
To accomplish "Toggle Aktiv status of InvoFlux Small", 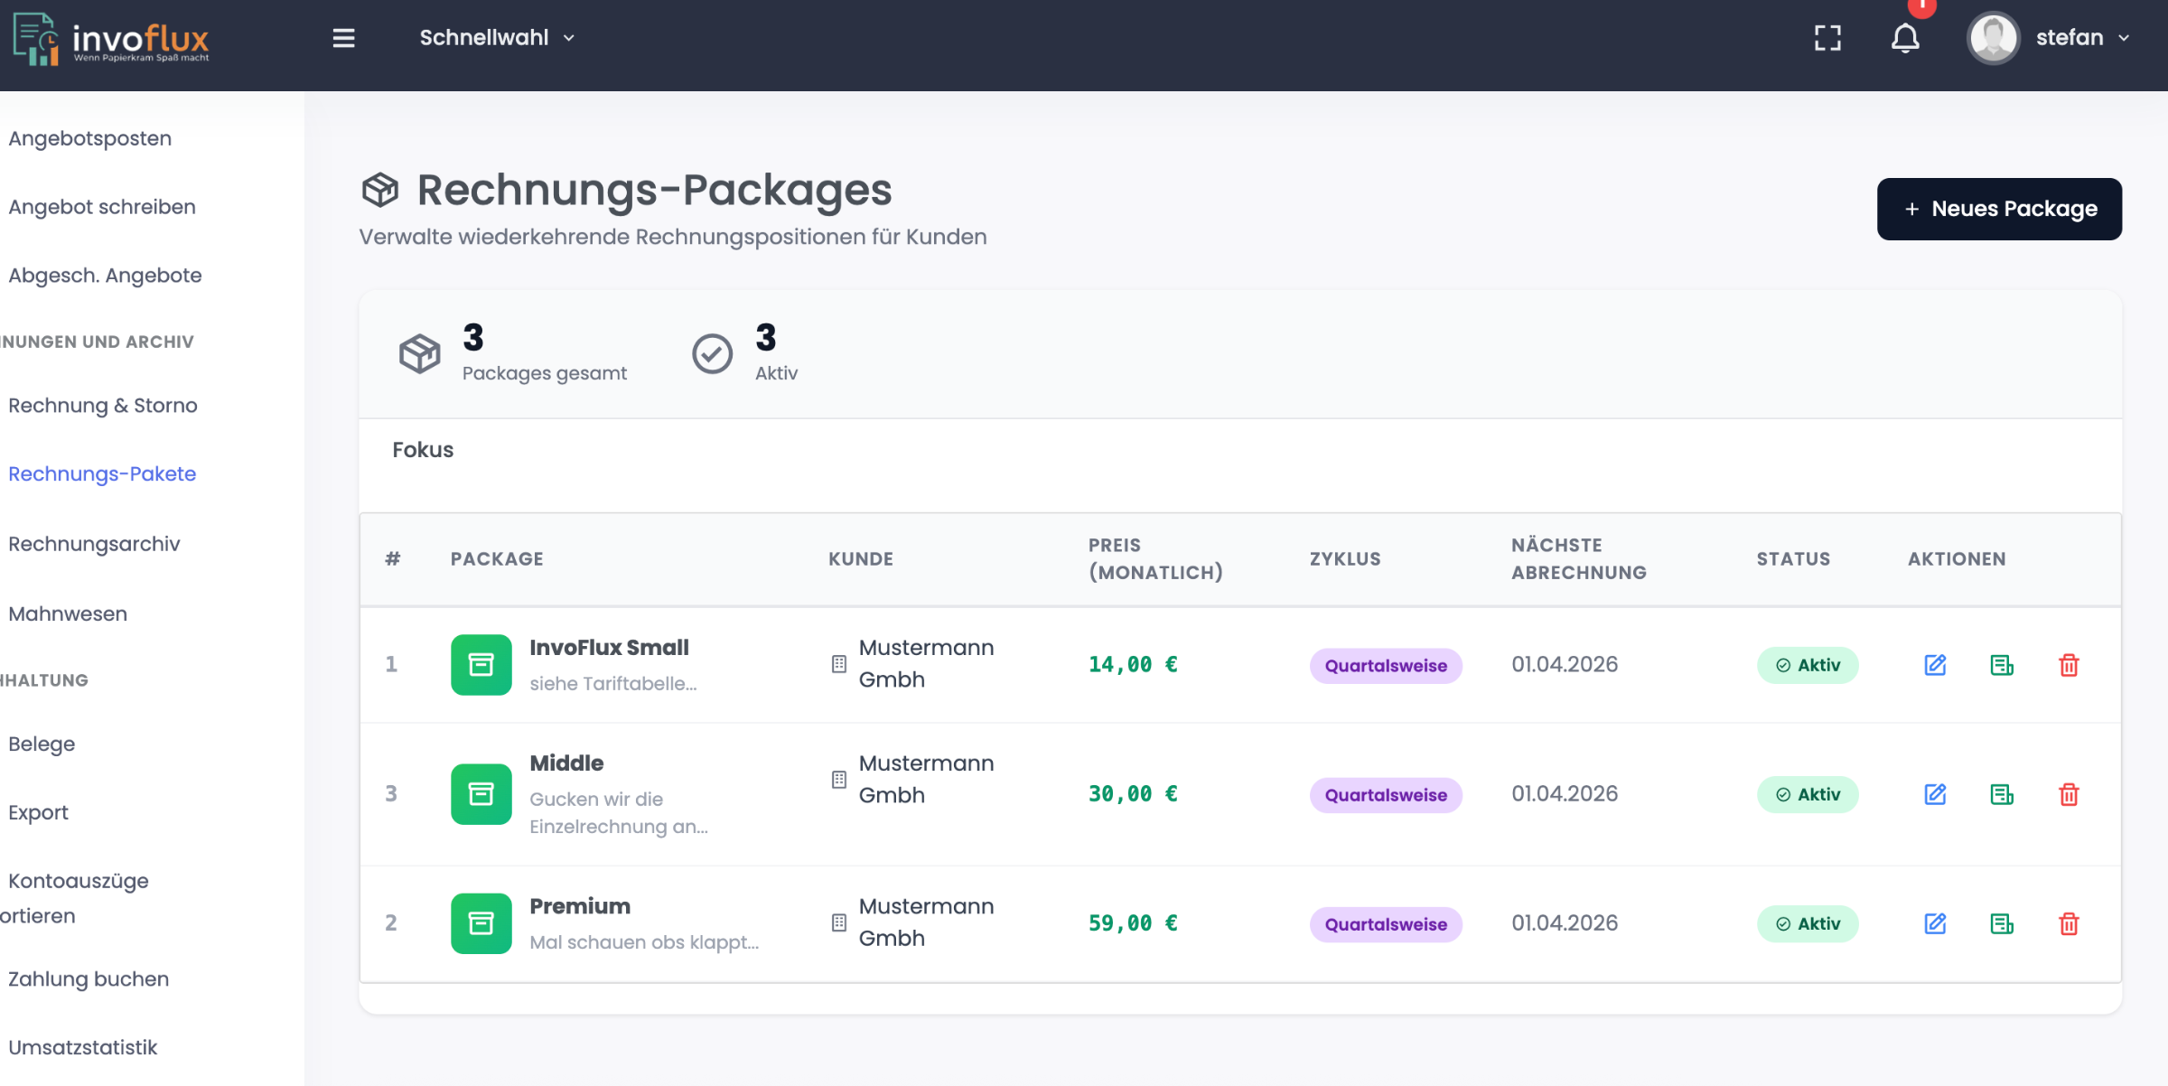I will [1807, 665].
